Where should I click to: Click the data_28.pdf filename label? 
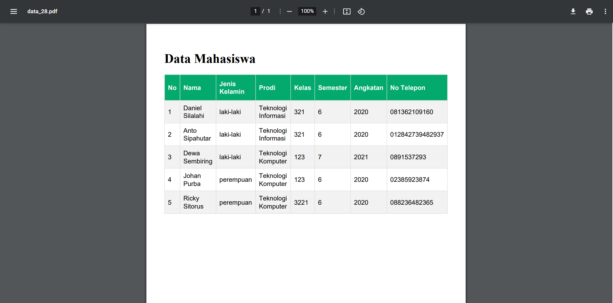[42, 11]
